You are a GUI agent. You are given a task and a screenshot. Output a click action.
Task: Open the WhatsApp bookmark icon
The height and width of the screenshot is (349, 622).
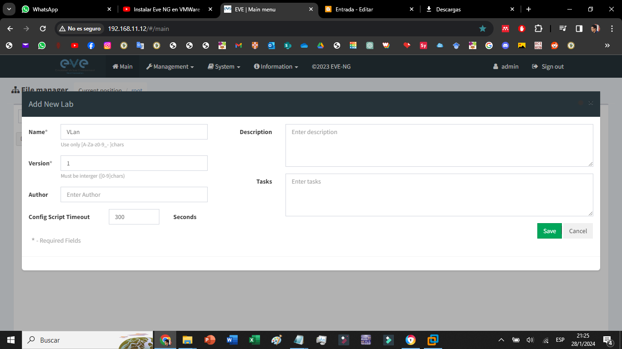[x=42, y=45]
